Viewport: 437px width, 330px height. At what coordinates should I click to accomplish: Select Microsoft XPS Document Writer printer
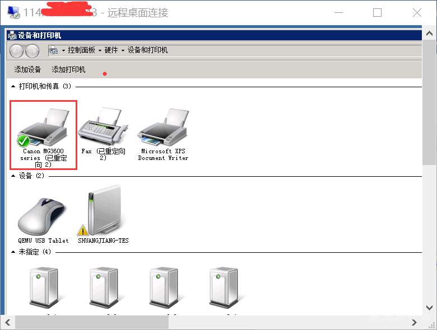pos(163,135)
